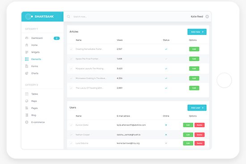This screenshot has width=246, height=164.
Task: Open the Widgets menu item
Action: (x=35, y=52)
